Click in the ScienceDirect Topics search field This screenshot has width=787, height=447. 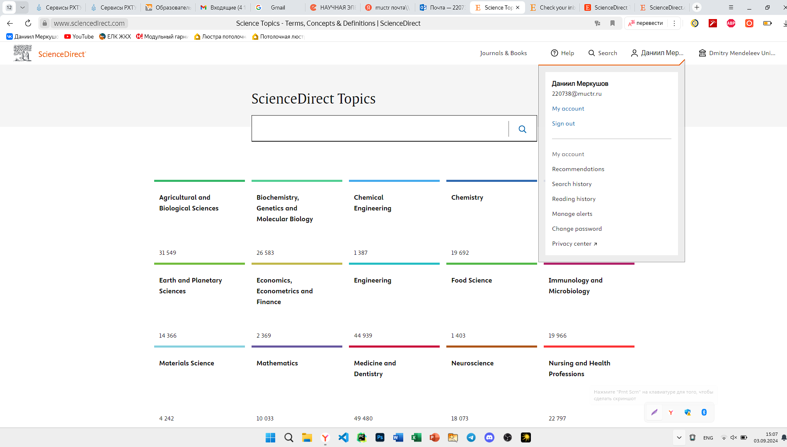coord(380,129)
